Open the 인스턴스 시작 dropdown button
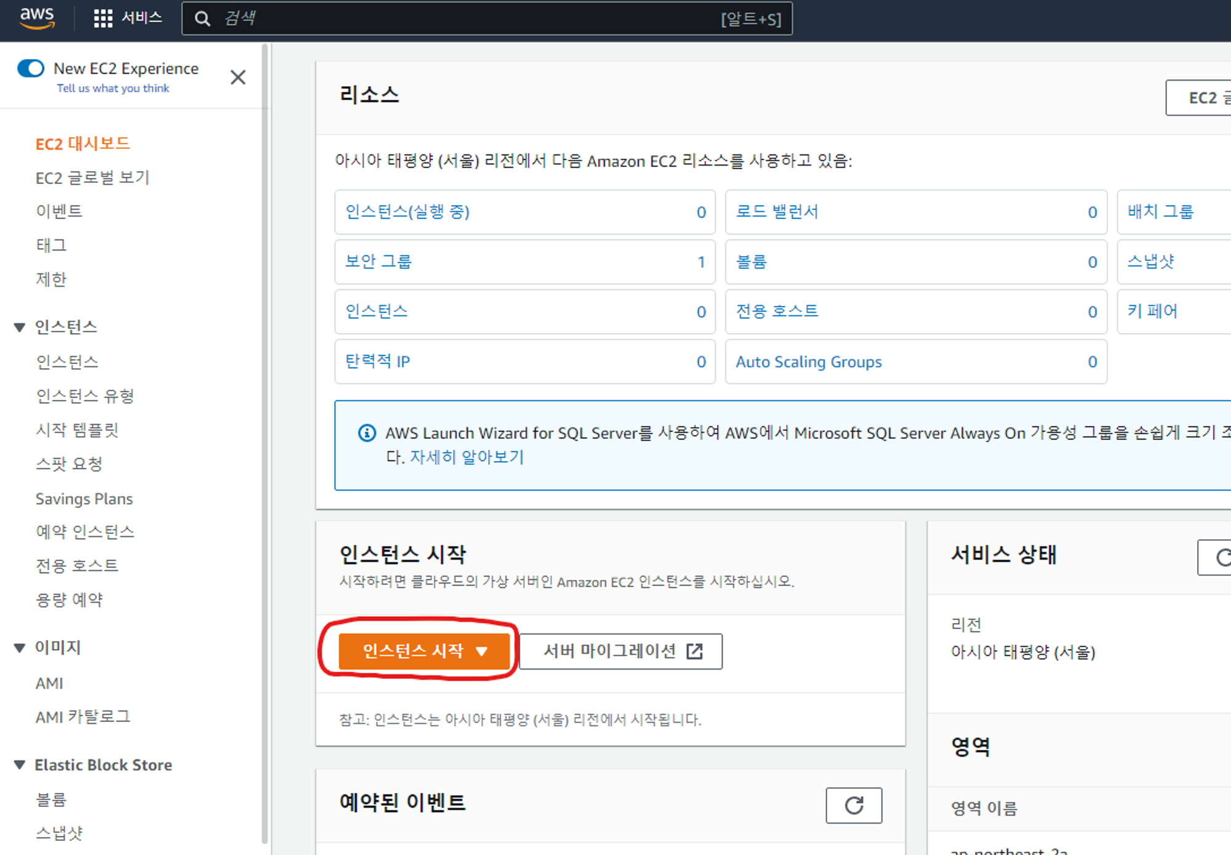Image resolution: width=1231 pixels, height=855 pixels. coord(424,651)
